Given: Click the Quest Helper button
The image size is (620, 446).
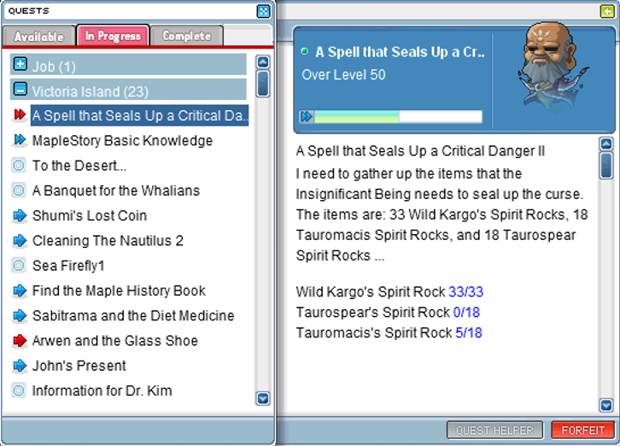Looking at the screenshot, I should [x=494, y=430].
